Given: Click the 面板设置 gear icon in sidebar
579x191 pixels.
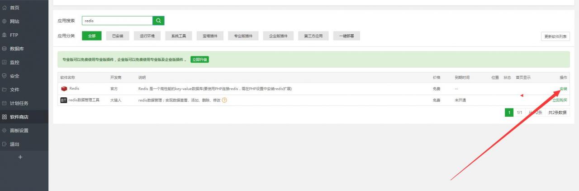Looking at the screenshot, I should pyautogui.click(x=5, y=131).
